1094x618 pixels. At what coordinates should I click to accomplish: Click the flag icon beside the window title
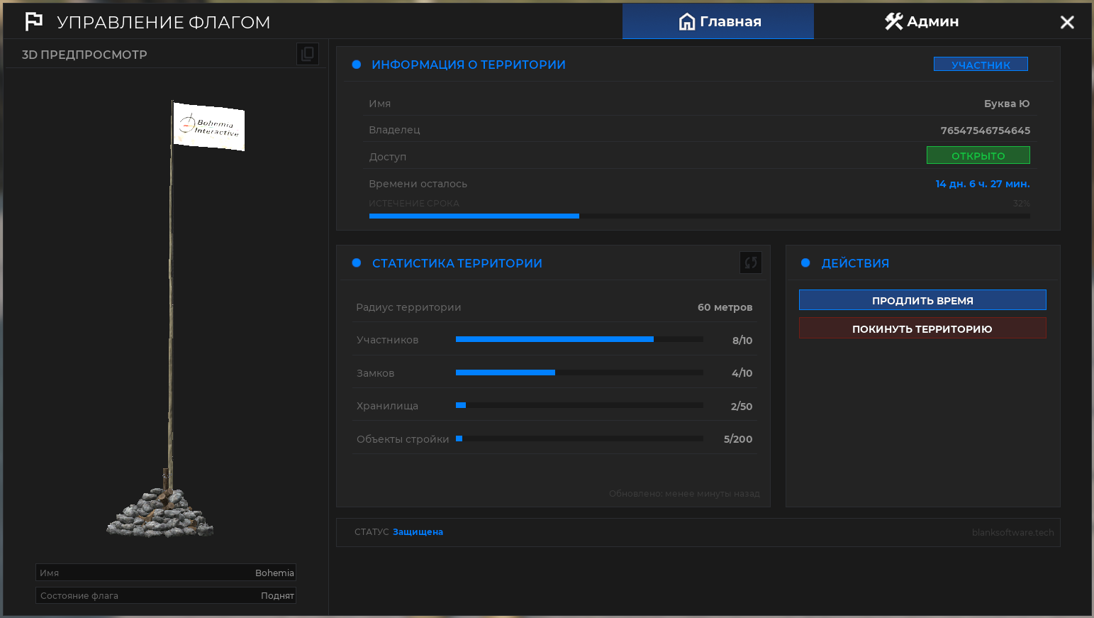[34, 22]
